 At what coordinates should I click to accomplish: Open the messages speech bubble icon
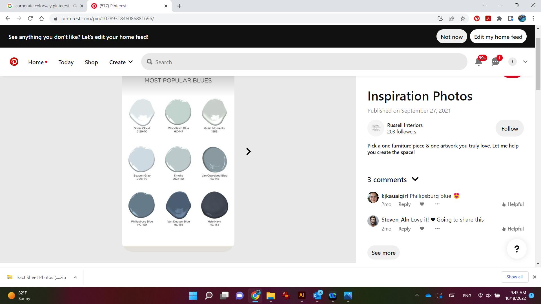coord(496,62)
